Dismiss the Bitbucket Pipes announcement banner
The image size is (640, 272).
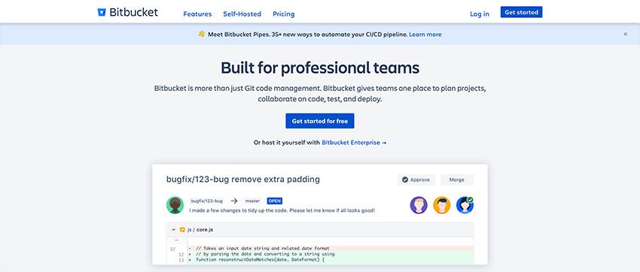tap(625, 35)
